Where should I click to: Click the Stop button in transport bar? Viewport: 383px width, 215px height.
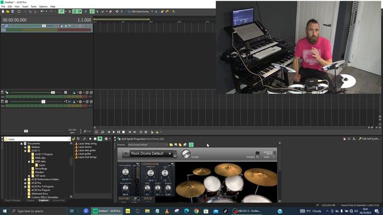click(x=123, y=132)
